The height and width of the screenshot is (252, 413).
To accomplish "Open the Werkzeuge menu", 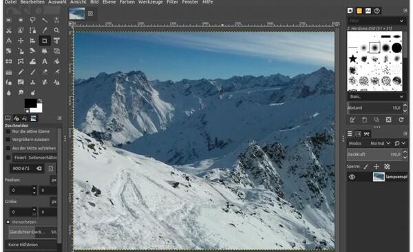I will pyautogui.click(x=150, y=2).
